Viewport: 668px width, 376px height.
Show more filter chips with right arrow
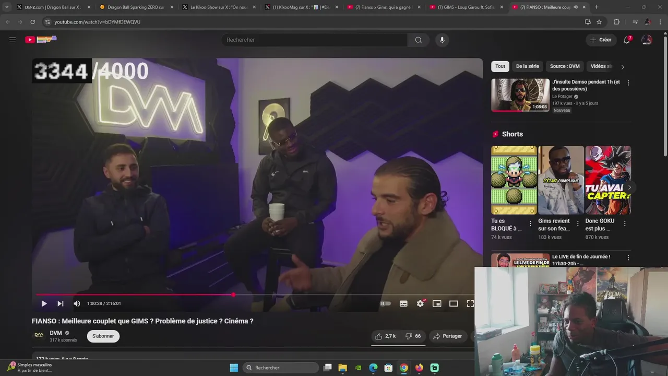(x=622, y=67)
